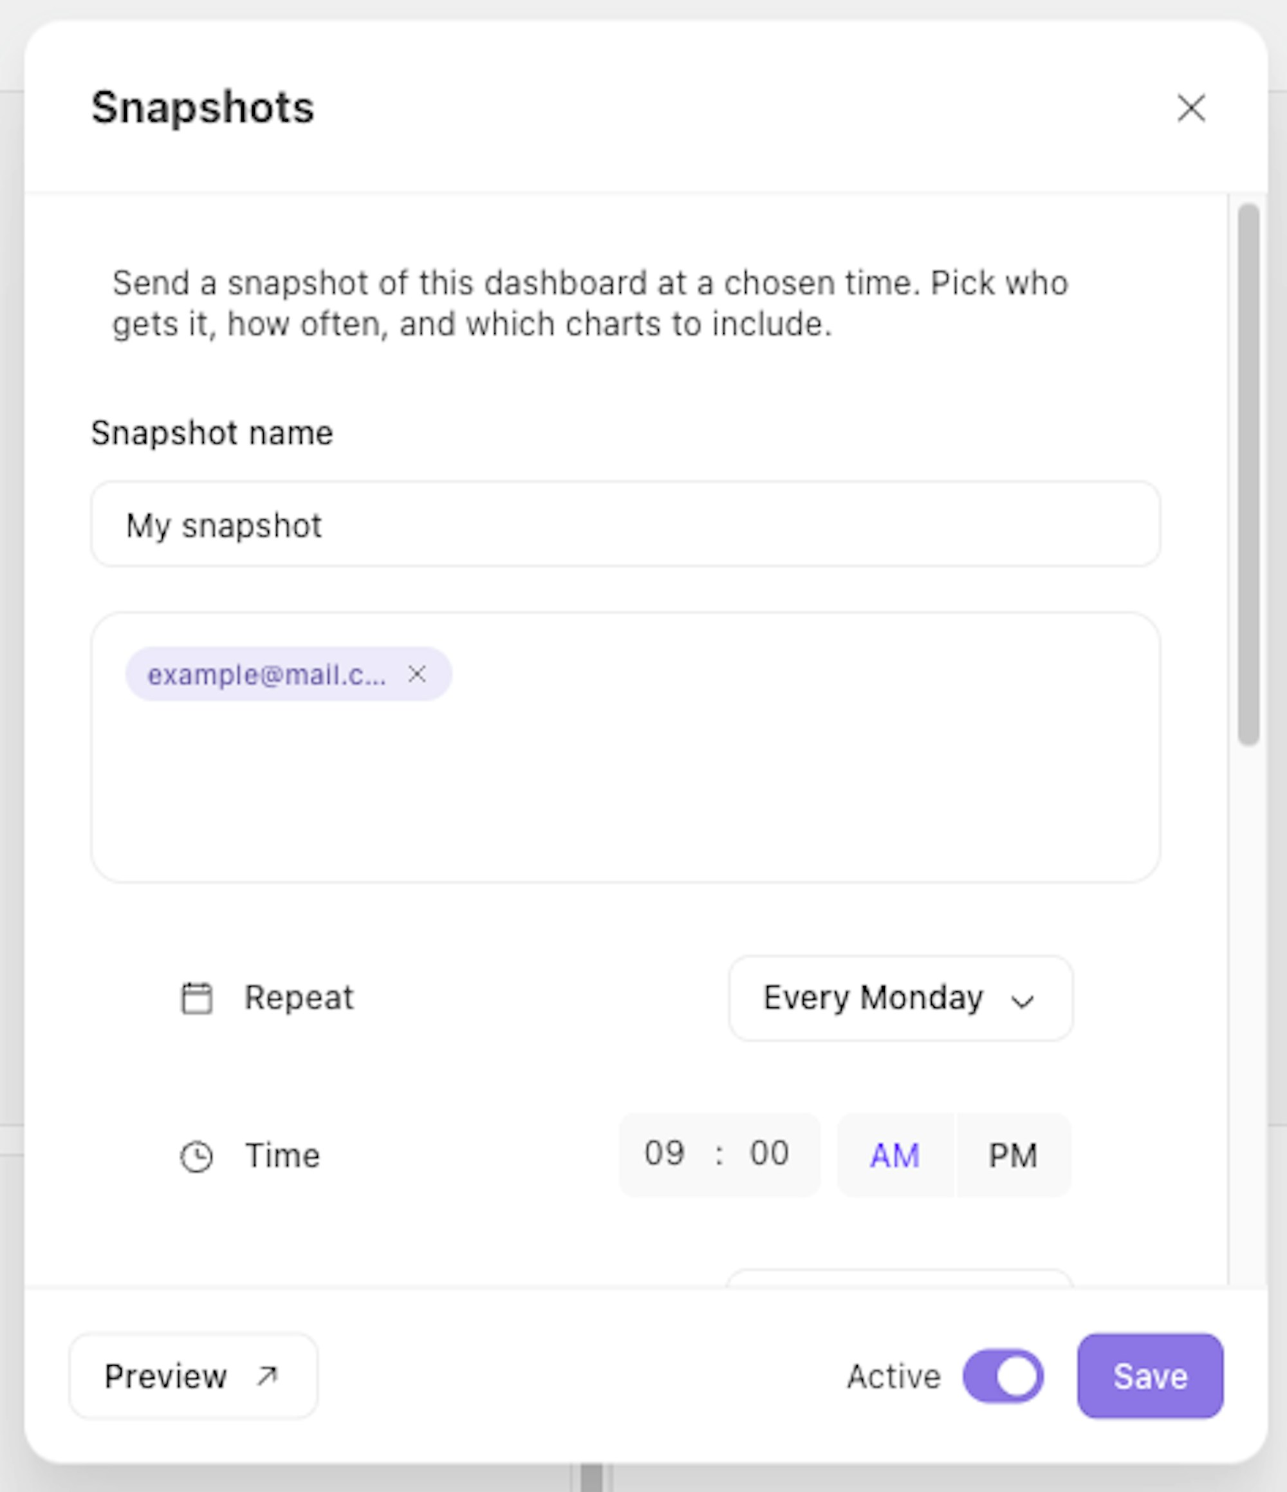Click the minutes field showing 00
The image size is (1287, 1492).
pos(770,1153)
